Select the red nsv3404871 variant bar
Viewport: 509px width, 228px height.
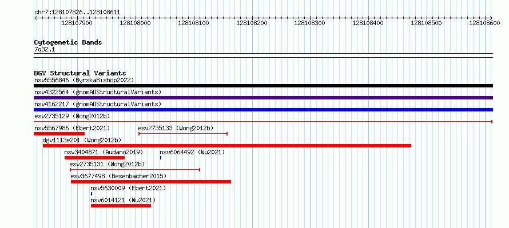94,158
